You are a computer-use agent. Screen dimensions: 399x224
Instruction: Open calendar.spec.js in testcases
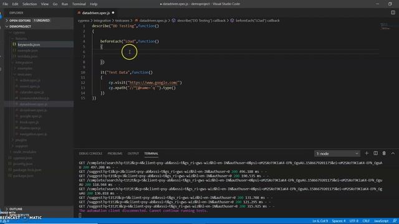point(32,92)
